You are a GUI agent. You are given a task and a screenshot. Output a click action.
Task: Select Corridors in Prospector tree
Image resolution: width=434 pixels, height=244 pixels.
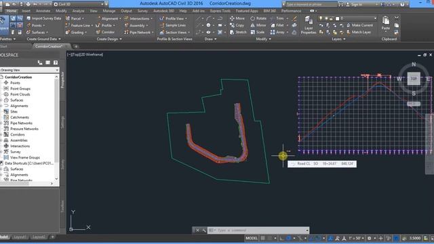pyautogui.click(x=18, y=134)
